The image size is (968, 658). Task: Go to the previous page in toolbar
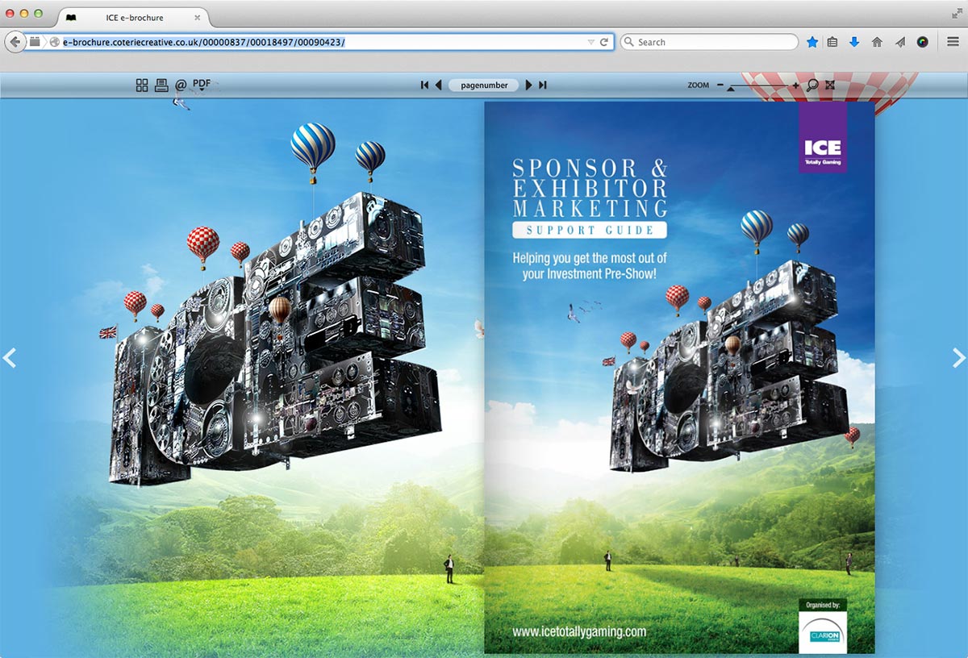[x=439, y=85]
